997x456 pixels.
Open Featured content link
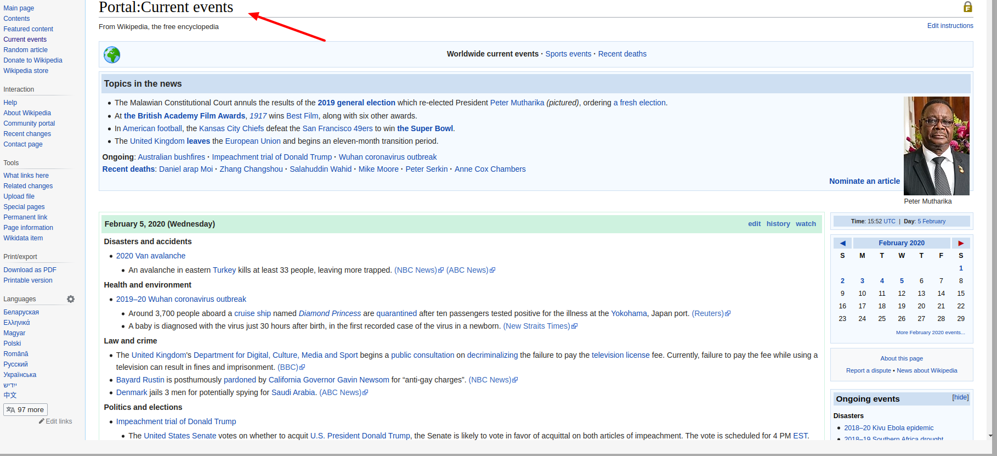tap(29, 29)
